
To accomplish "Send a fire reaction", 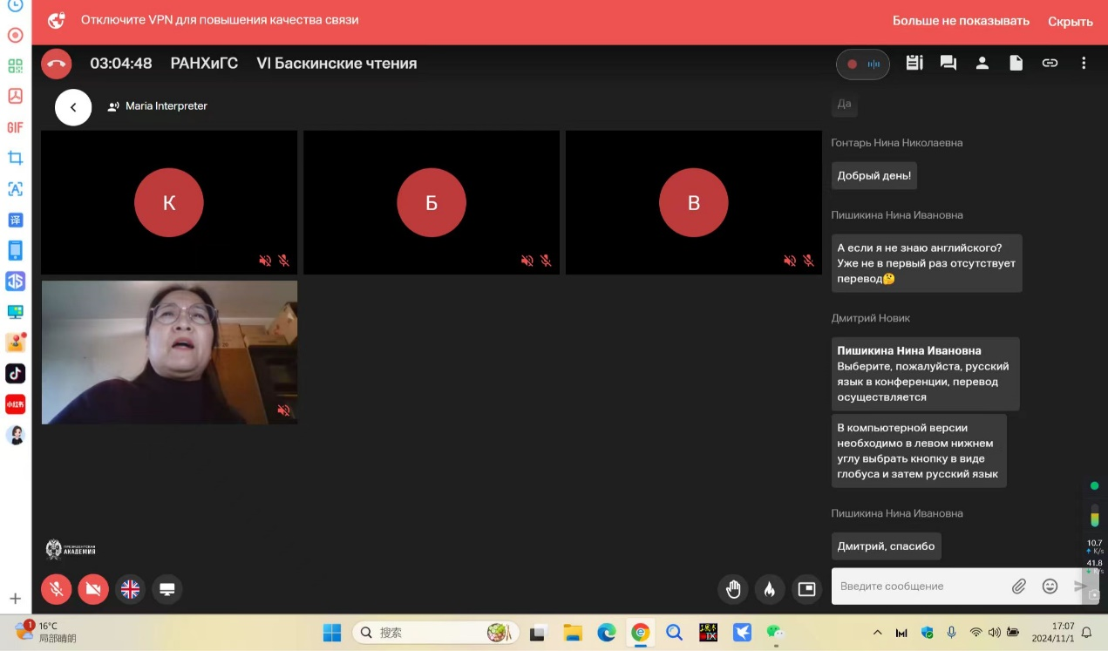I will pyautogui.click(x=770, y=589).
